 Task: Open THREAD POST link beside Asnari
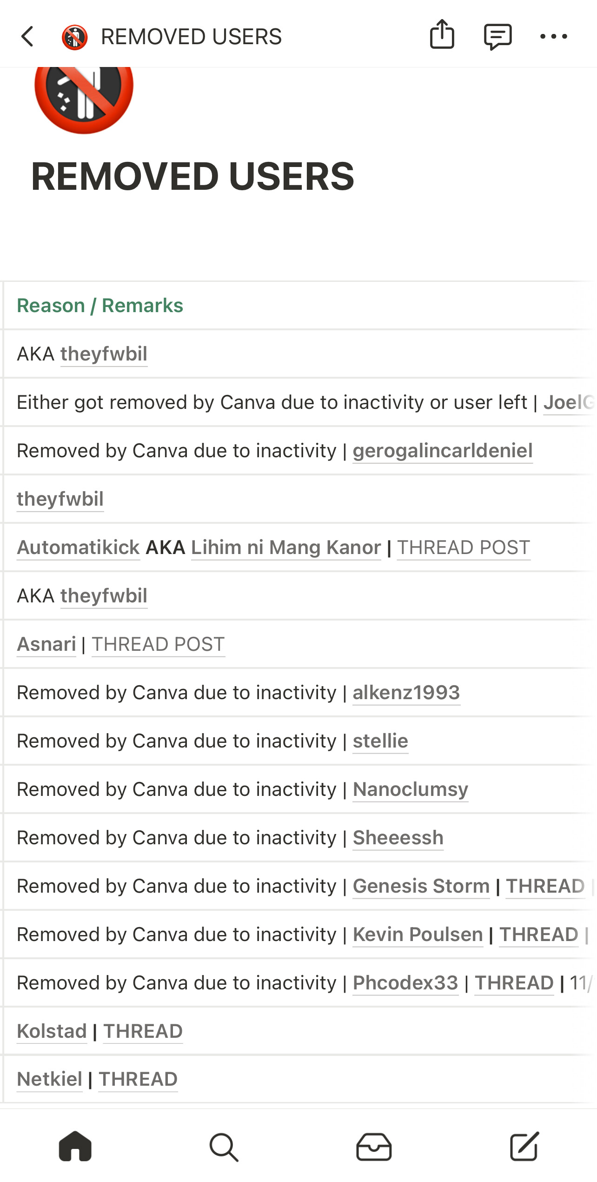click(159, 644)
